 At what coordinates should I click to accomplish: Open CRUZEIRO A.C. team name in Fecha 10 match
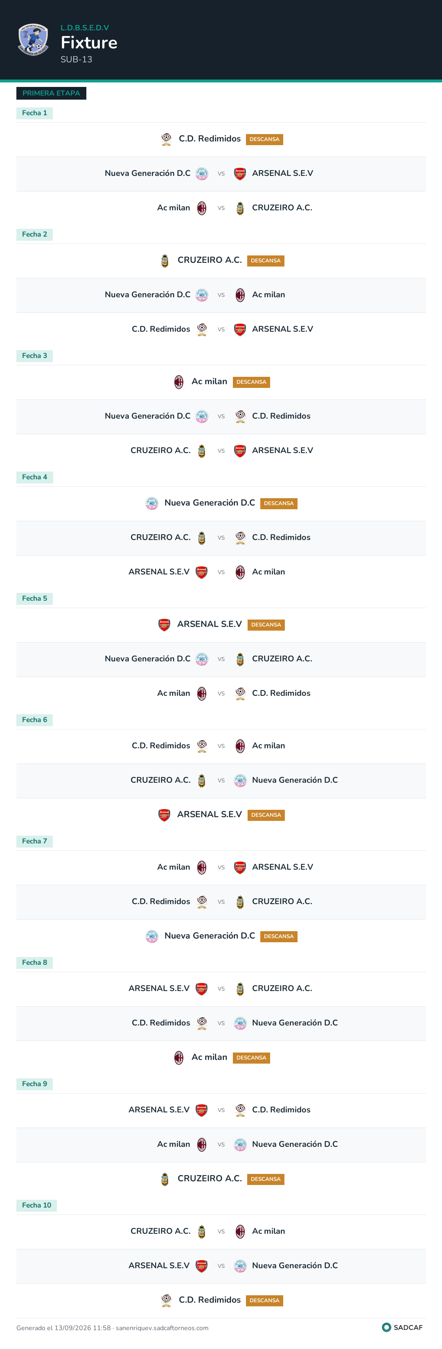[x=160, y=1231]
